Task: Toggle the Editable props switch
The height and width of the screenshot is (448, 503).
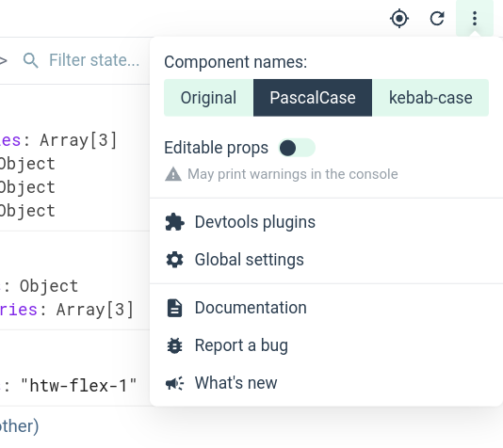Action: pyautogui.click(x=297, y=148)
